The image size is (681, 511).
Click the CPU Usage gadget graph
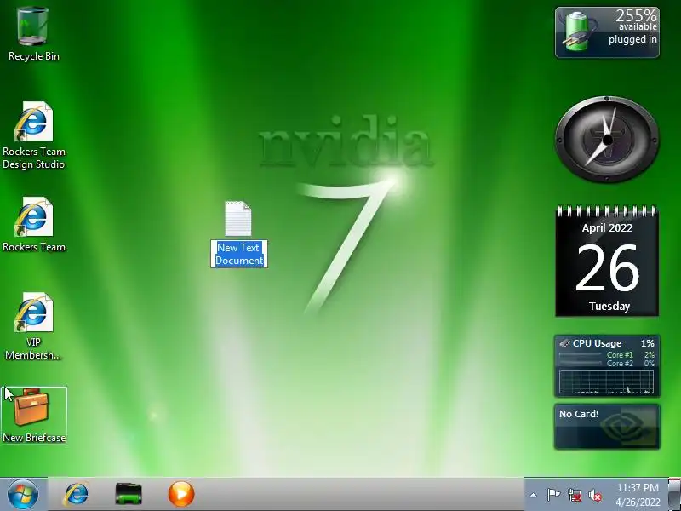pos(607,382)
